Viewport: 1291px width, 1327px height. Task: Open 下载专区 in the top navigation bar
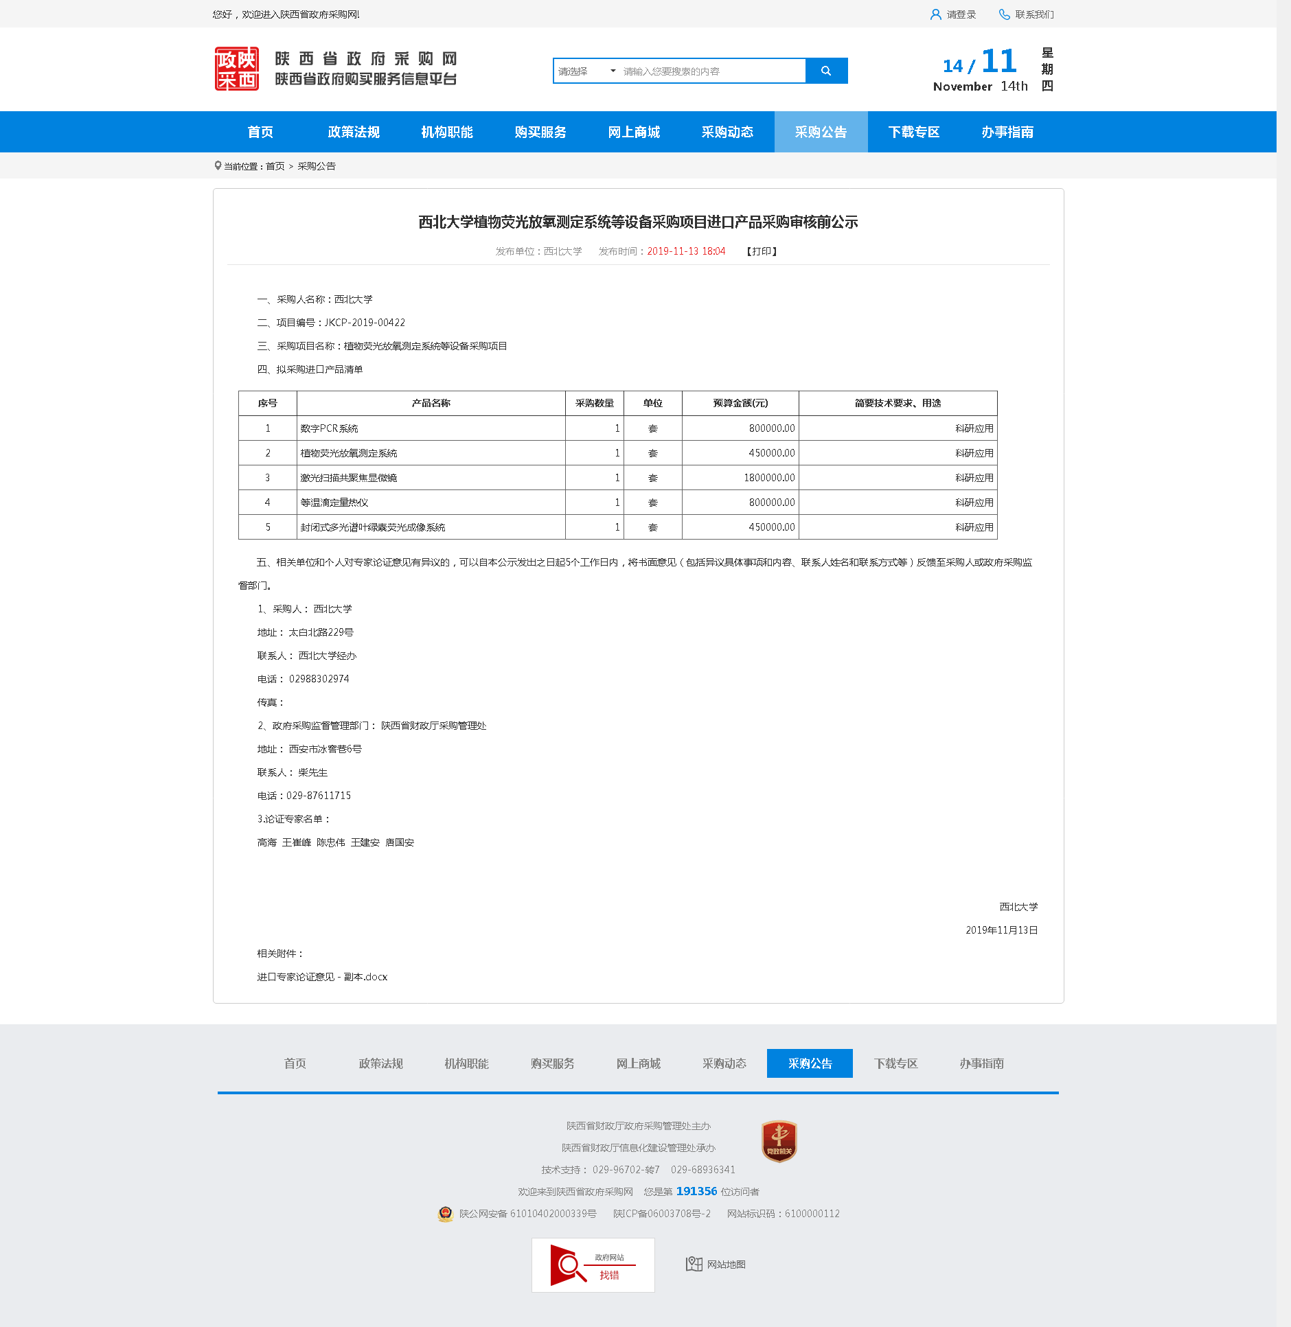pyautogui.click(x=914, y=132)
